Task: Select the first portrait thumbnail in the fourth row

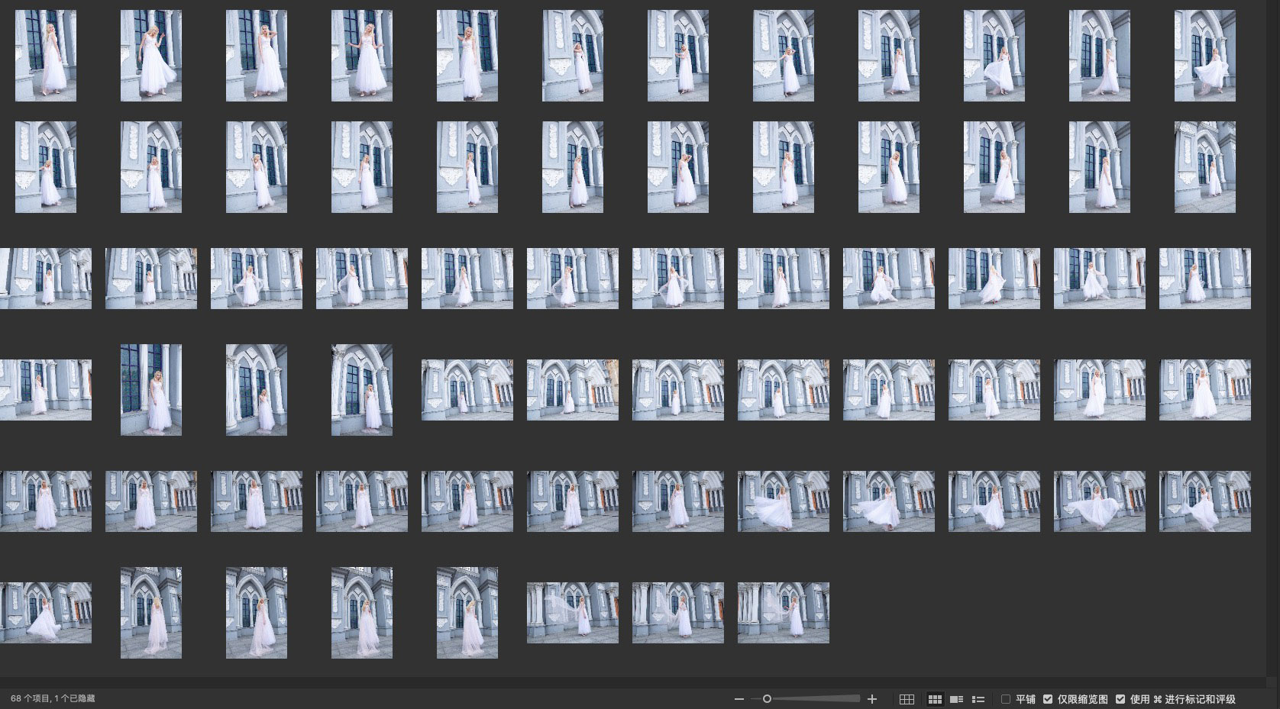Action: [x=151, y=390]
